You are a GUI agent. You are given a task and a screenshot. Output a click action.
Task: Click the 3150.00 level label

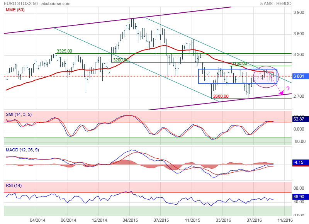(239, 63)
